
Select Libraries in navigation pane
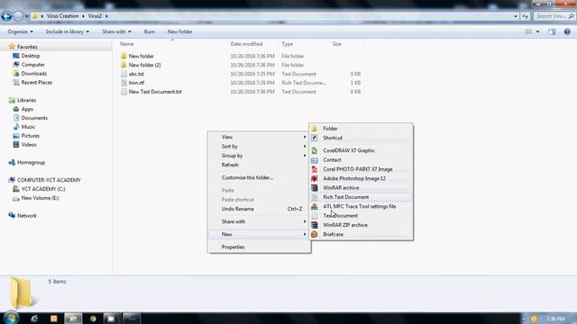26,100
